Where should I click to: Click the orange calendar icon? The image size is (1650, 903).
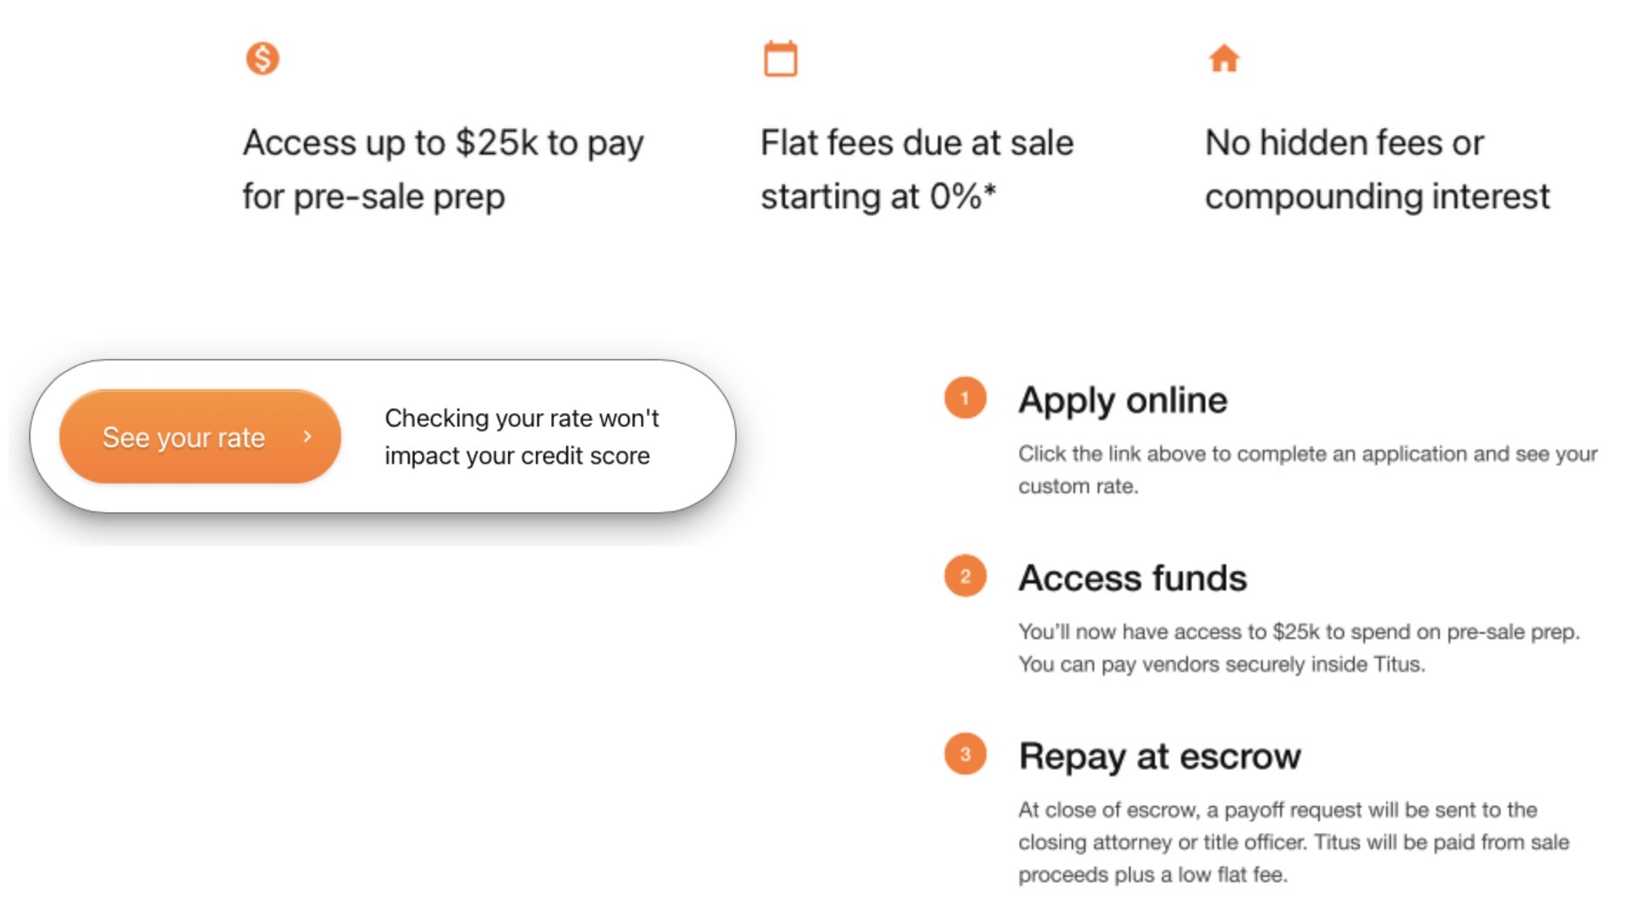pos(780,58)
